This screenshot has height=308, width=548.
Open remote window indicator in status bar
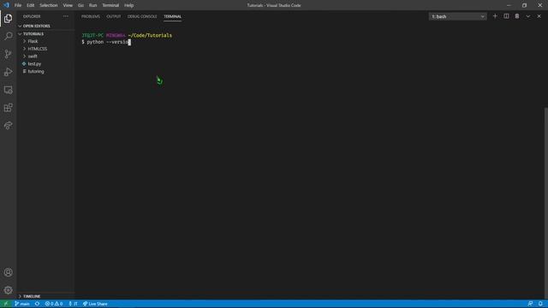(x=6, y=304)
